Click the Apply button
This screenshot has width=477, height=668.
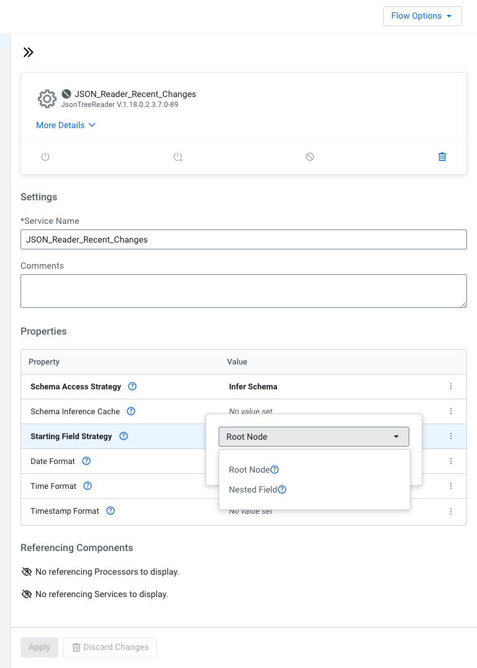pyautogui.click(x=39, y=647)
